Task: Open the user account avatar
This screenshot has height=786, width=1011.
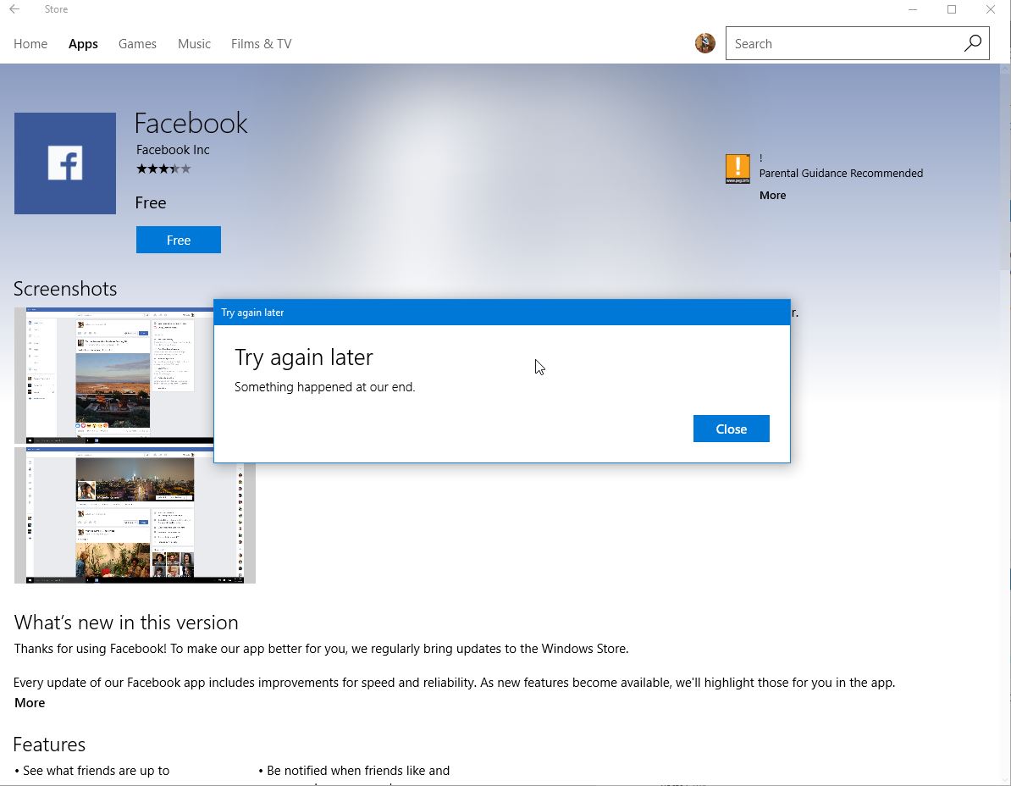Action: (704, 43)
